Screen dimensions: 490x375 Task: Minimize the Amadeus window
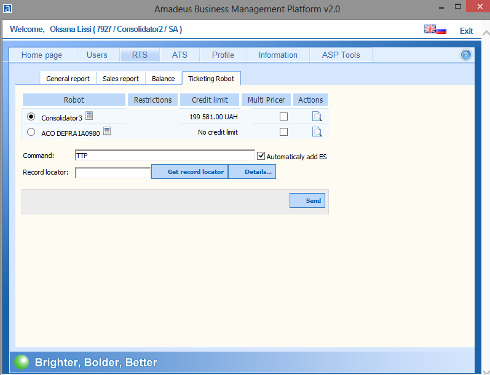pos(441,7)
